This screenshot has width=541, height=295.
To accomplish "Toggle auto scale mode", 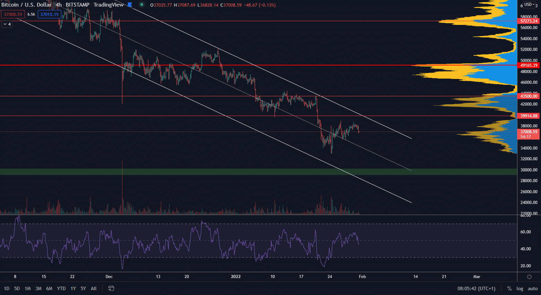I will (533, 288).
